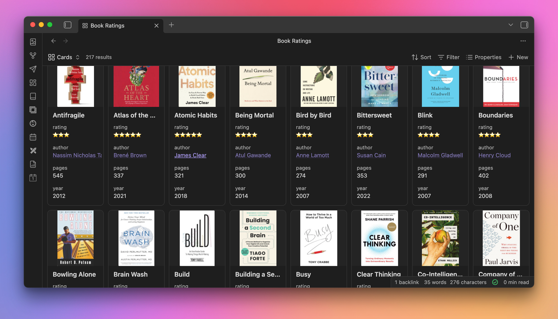
Task: Click "0 min read" in the status bar
Action: [x=516, y=282]
